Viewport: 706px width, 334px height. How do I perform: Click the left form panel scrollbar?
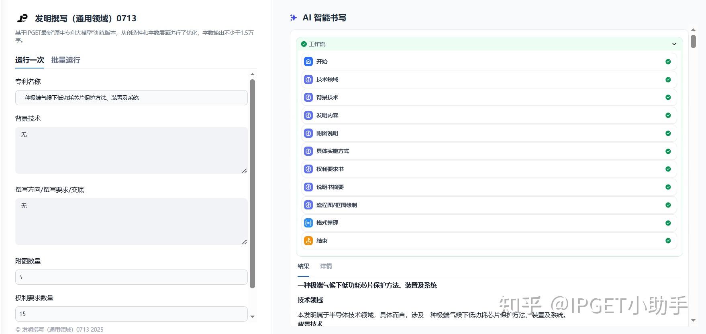pos(252,183)
